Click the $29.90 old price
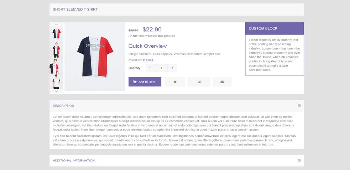Screen dimensions: 350x170 [134, 30]
